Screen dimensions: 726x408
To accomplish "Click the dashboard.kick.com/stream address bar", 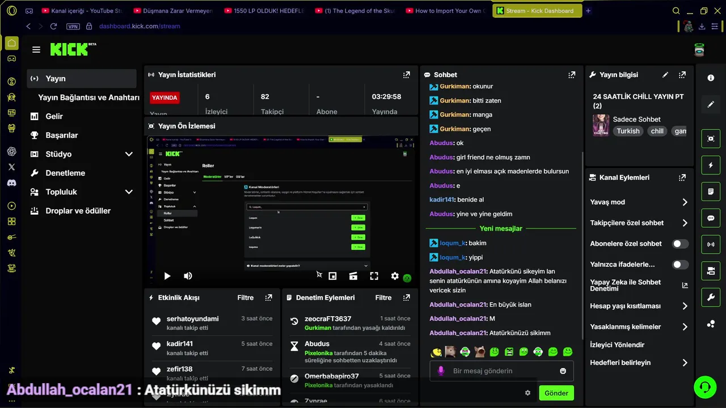I will coord(140,26).
